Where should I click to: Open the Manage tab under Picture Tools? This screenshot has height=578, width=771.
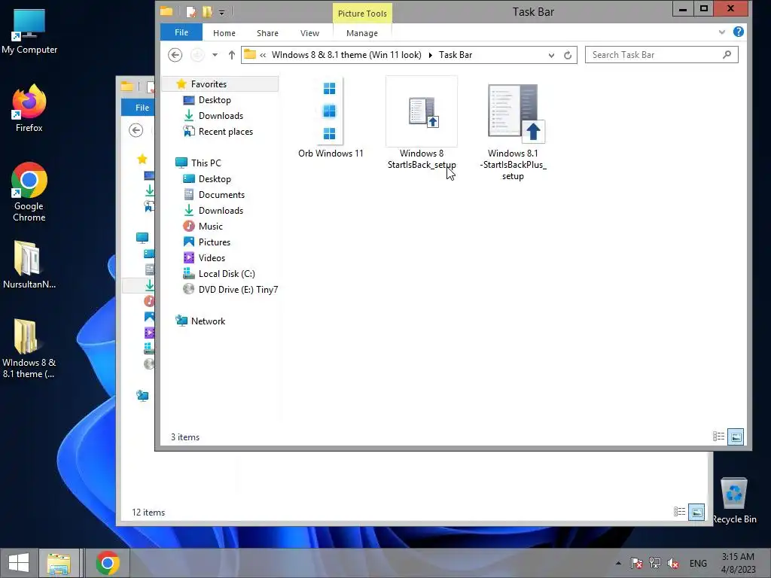[362, 33]
